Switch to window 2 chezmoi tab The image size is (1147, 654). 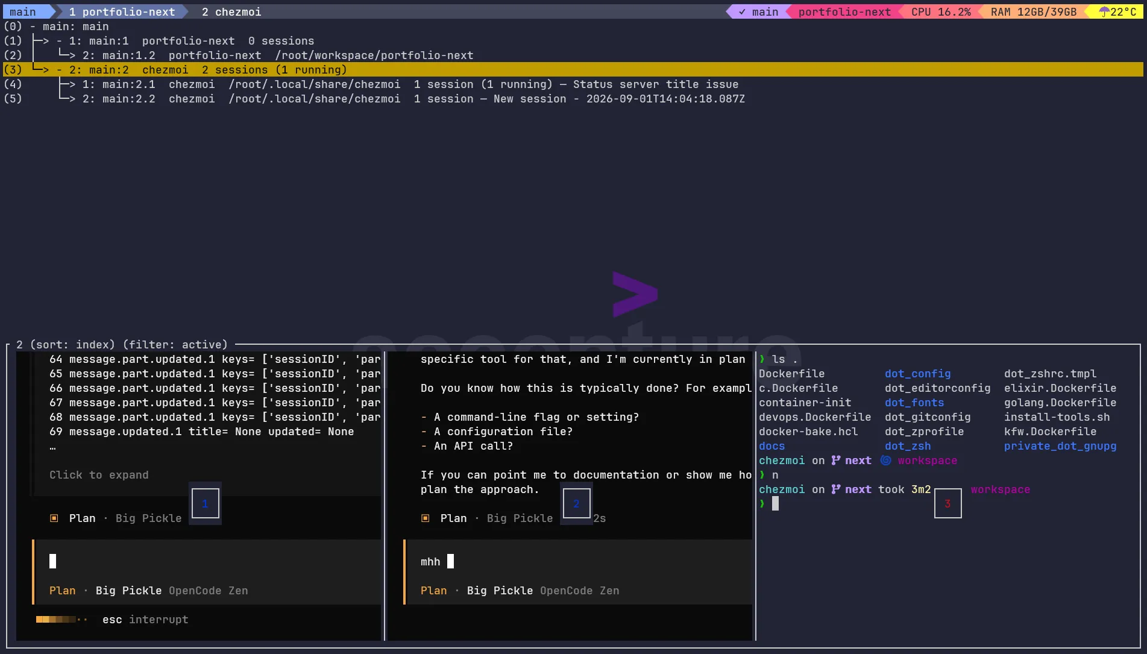point(231,11)
